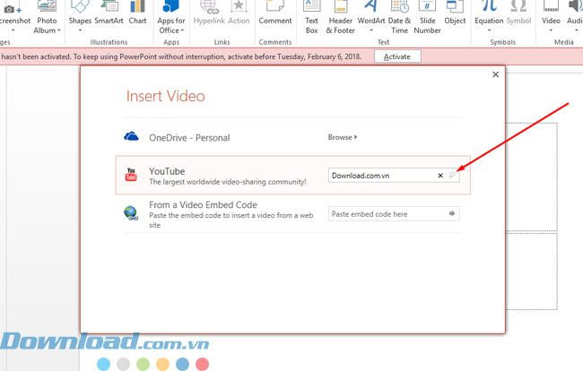This screenshot has width=583, height=371.
Task: Click the largest worldwide video-sharing description
Action: [228, 182]
